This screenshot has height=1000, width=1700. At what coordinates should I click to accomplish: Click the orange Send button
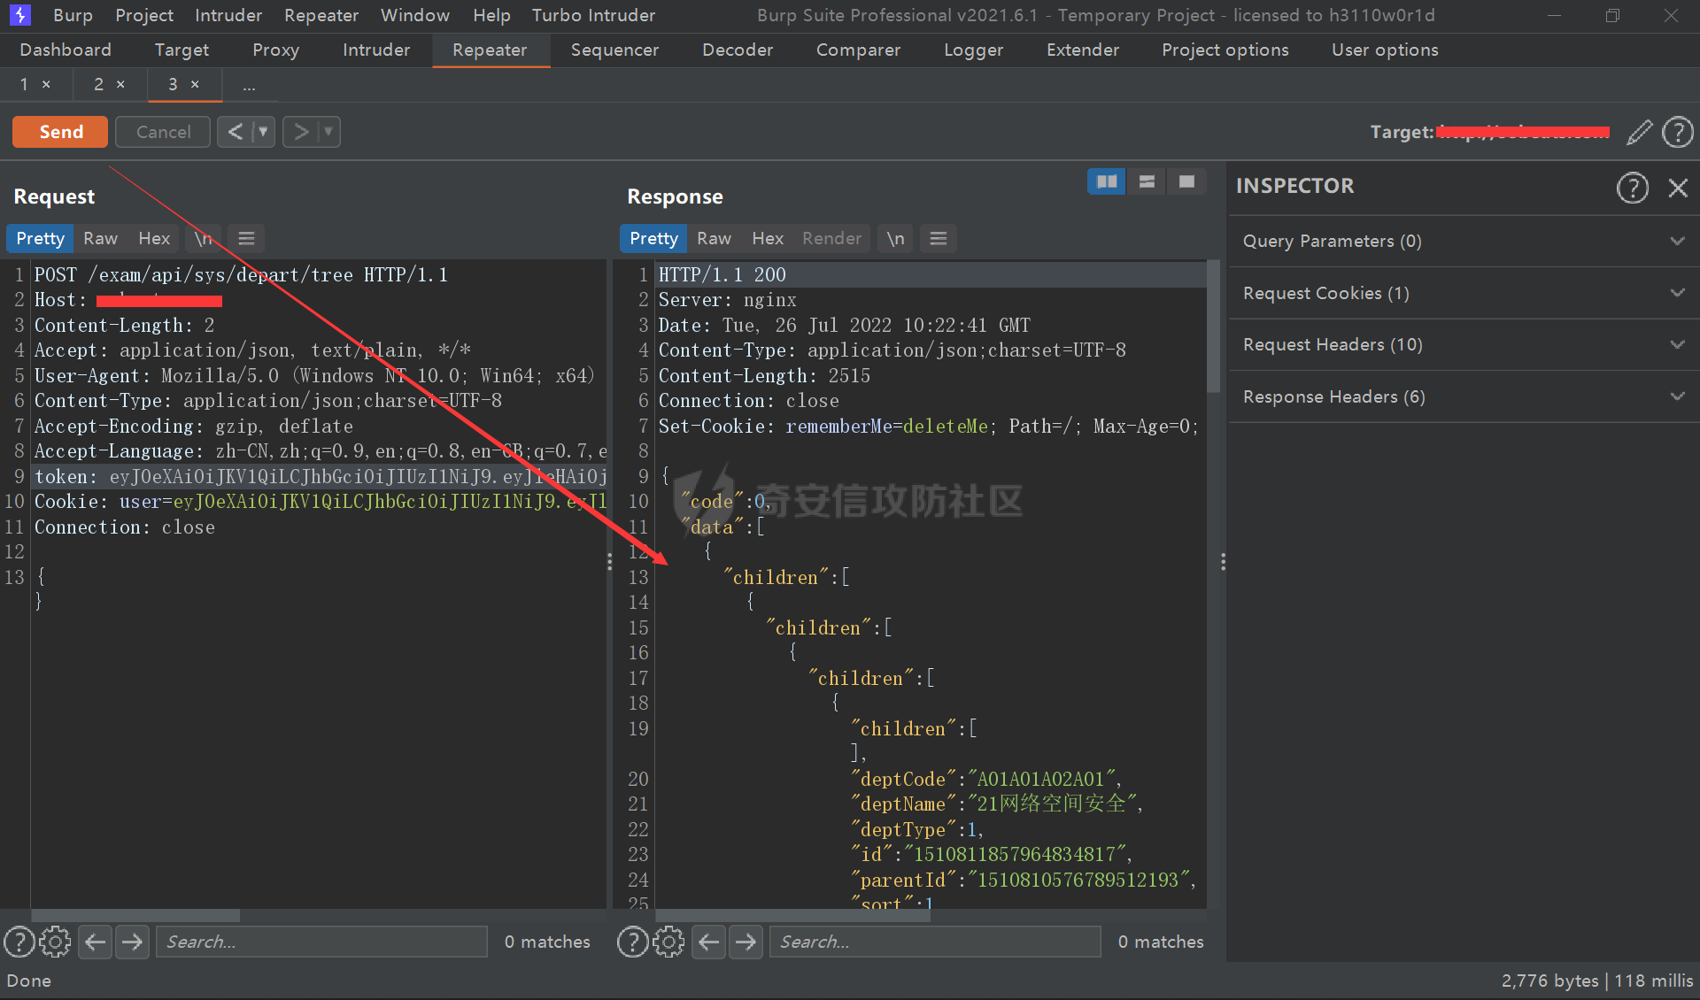[x=60, y=132]
